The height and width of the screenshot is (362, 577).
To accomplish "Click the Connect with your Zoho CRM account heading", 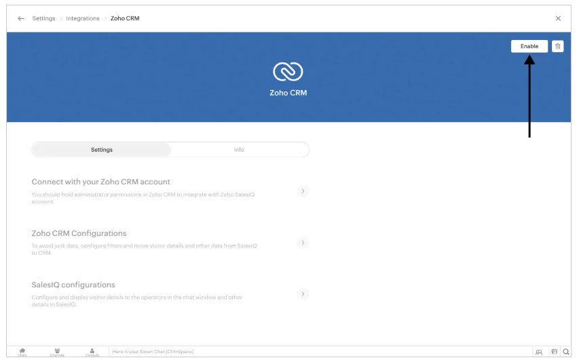I will (101, 182).
